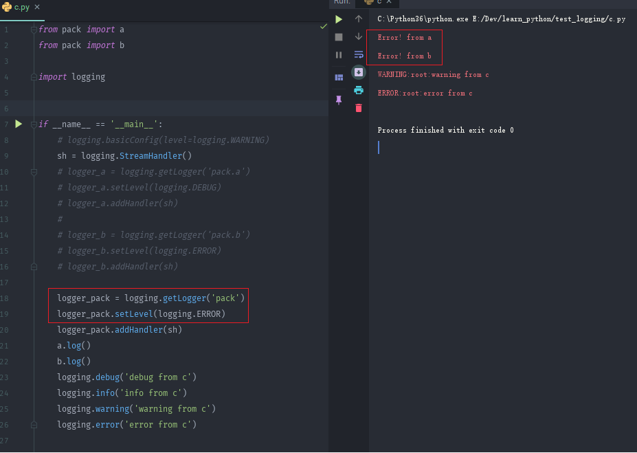Click the Stop process button

point(339,37)
